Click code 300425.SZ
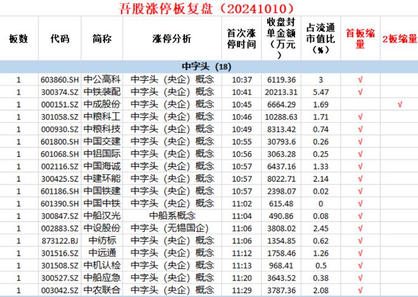This screenshot has width=418, height=297. [60, 179]
